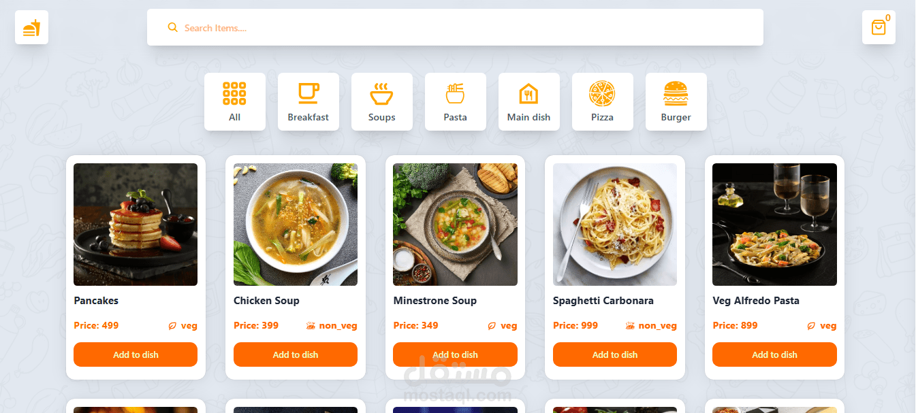Screen dimensions: 916x413
Task: Click the Burger category icon
Action: [x=676, y=94]
